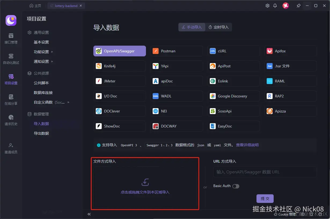Select 导入数据 menu item
The width and height of the screenshot is (330, 219).
coord(41,124)
